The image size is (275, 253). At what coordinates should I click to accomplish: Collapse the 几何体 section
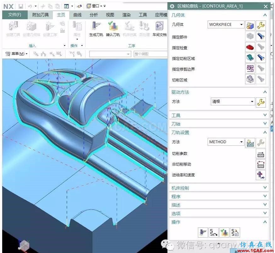click(x=265, y=15)
